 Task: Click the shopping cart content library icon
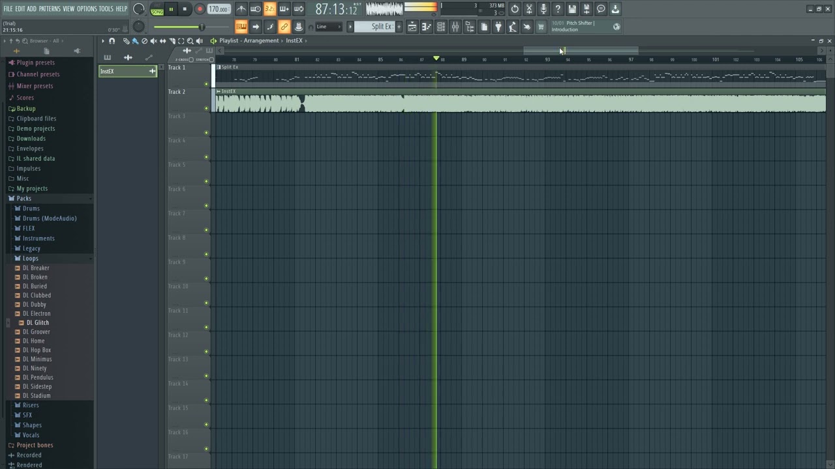coord(541,27)
